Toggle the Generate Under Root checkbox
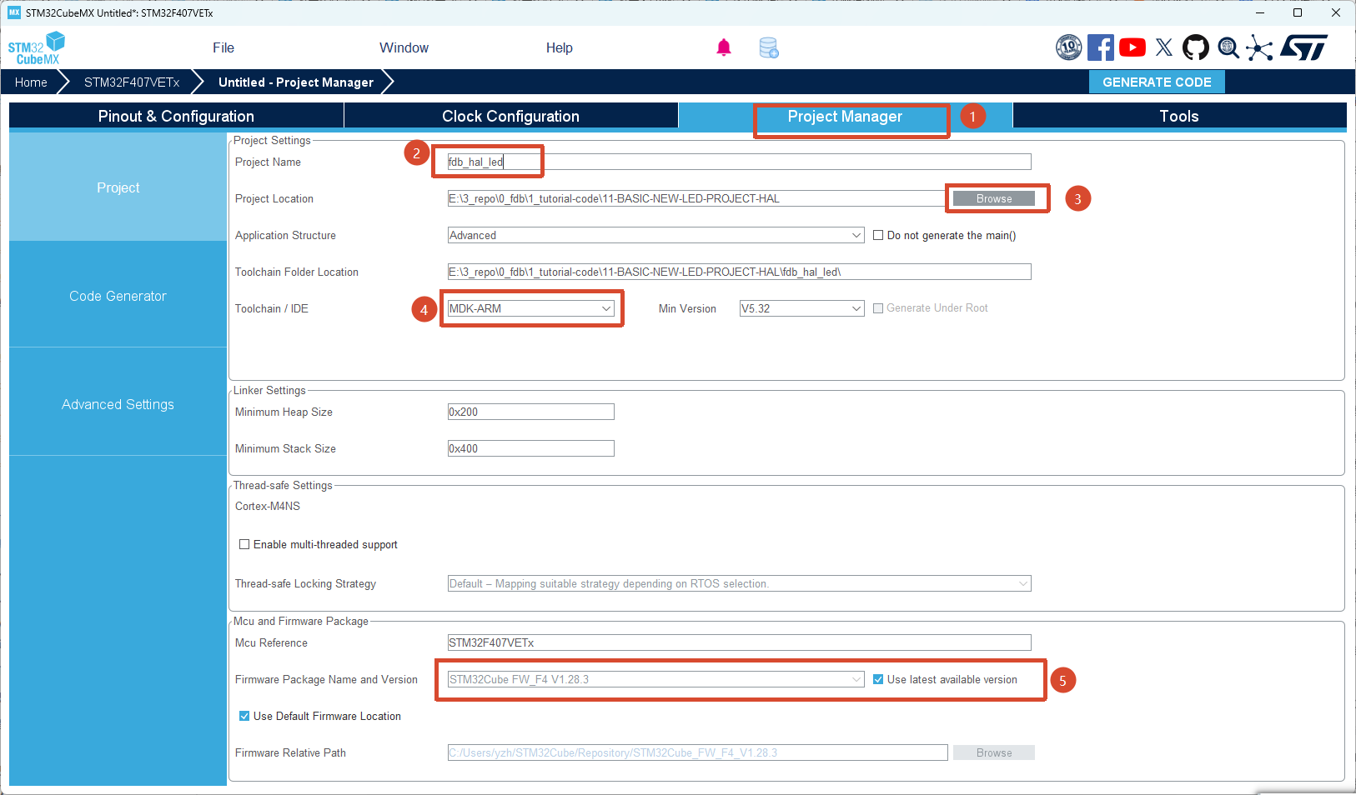Image resolution: width=1356 pixels, height=795 pixels. (x=878, y=308)
